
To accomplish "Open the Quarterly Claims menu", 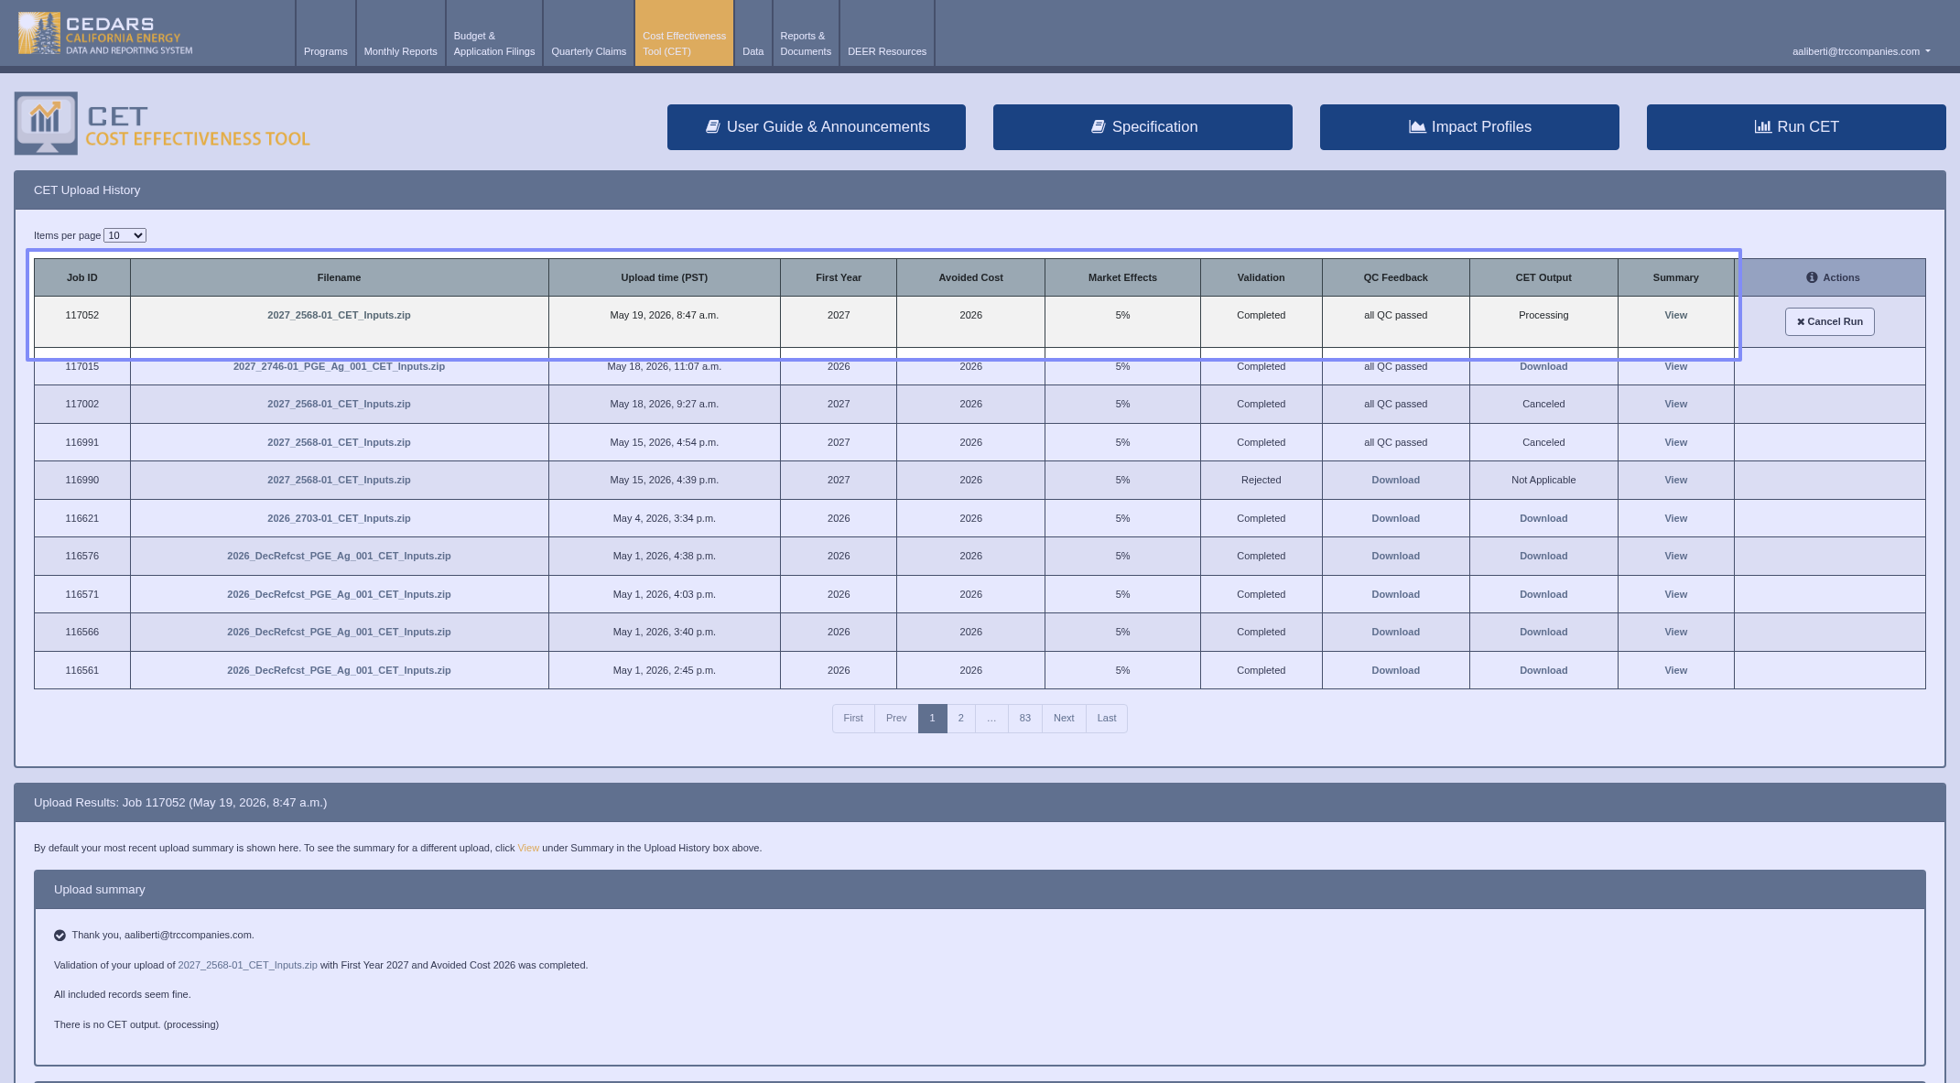I will [x=589, y=51].
